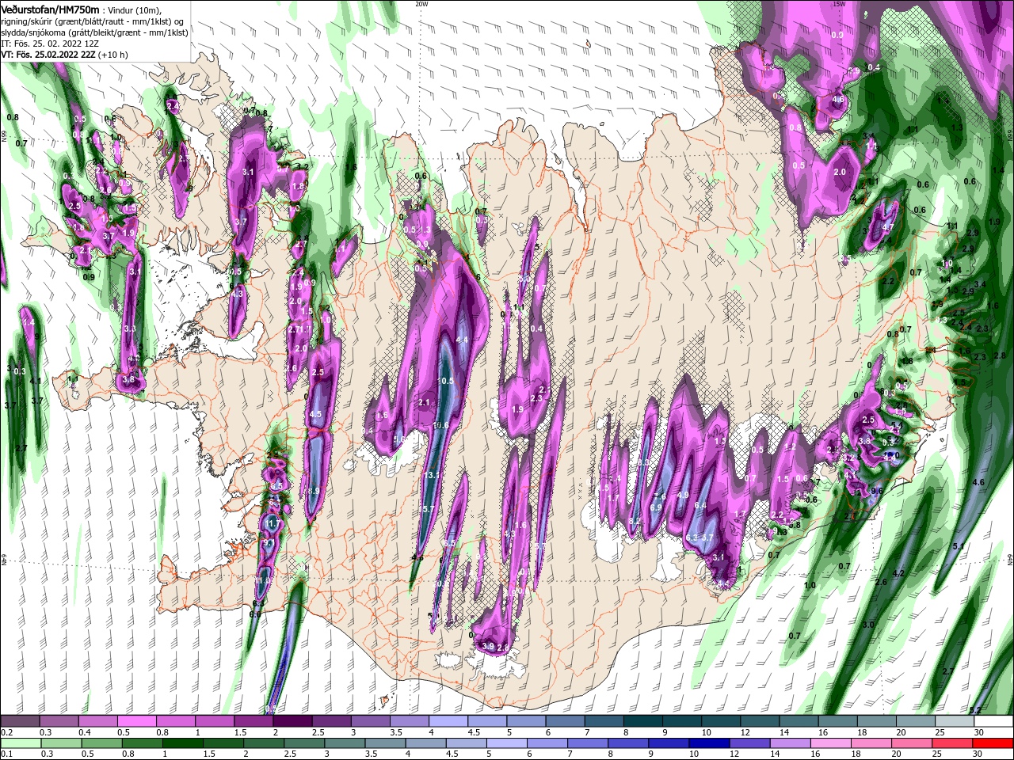This screenshot has height=760, width=1014.
Task: Click the 11.0 precipitation value near southwest coast
Action: 264,580
